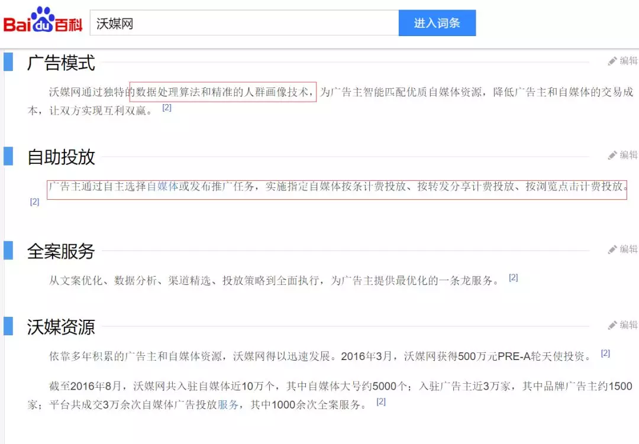Open reference [2] after 互利双赢
This screenshot has height=444, width=639.
point(167,108)
